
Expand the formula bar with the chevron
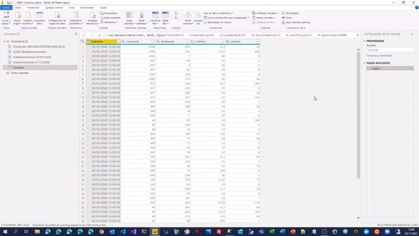click(357, 35)
